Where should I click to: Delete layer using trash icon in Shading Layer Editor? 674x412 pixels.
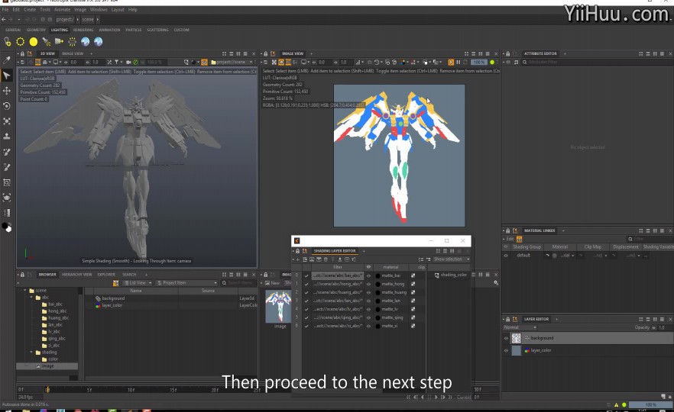(x=326, y=259)
